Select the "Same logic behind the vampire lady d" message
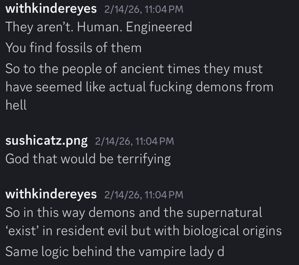The image size is (299, 265). click(x=115, y=251)
